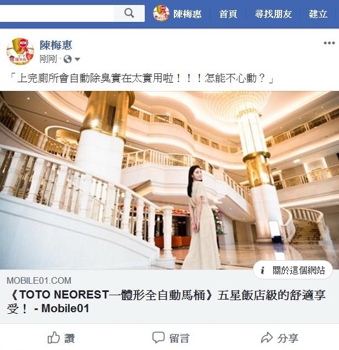
Task: Expand the post audience dropdown arrow
Action: point(77,59)
